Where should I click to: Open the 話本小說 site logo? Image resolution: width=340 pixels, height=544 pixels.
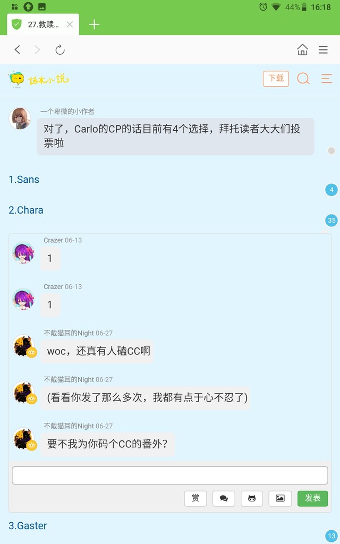(x=39, y=79)
